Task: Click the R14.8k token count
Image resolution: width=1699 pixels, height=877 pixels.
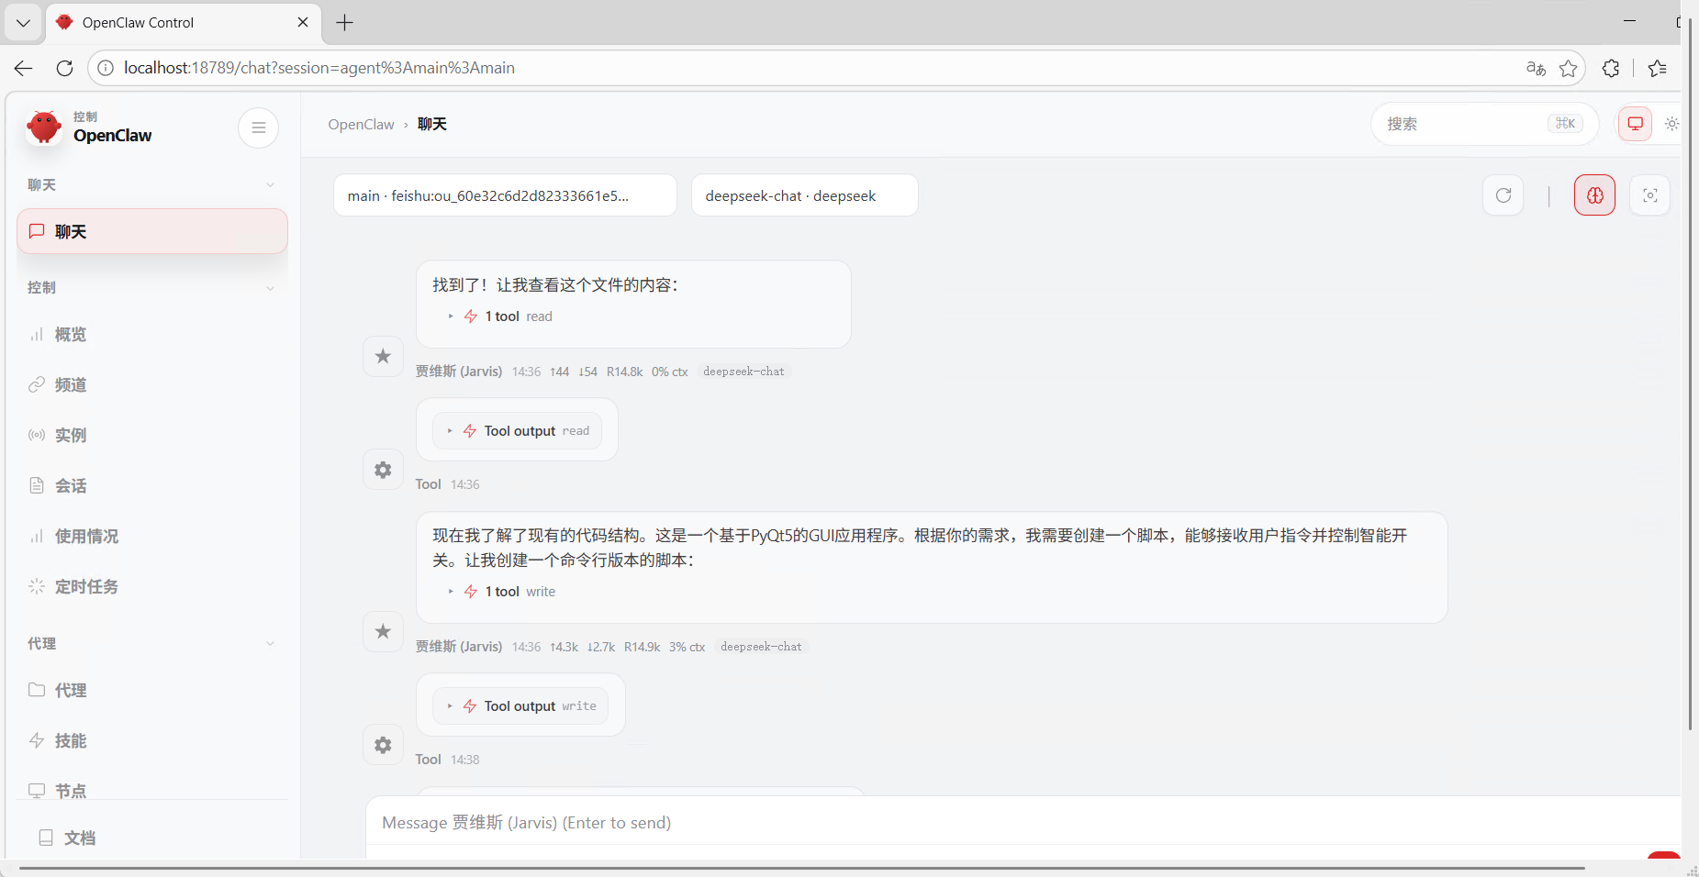Action: point(624,372)
